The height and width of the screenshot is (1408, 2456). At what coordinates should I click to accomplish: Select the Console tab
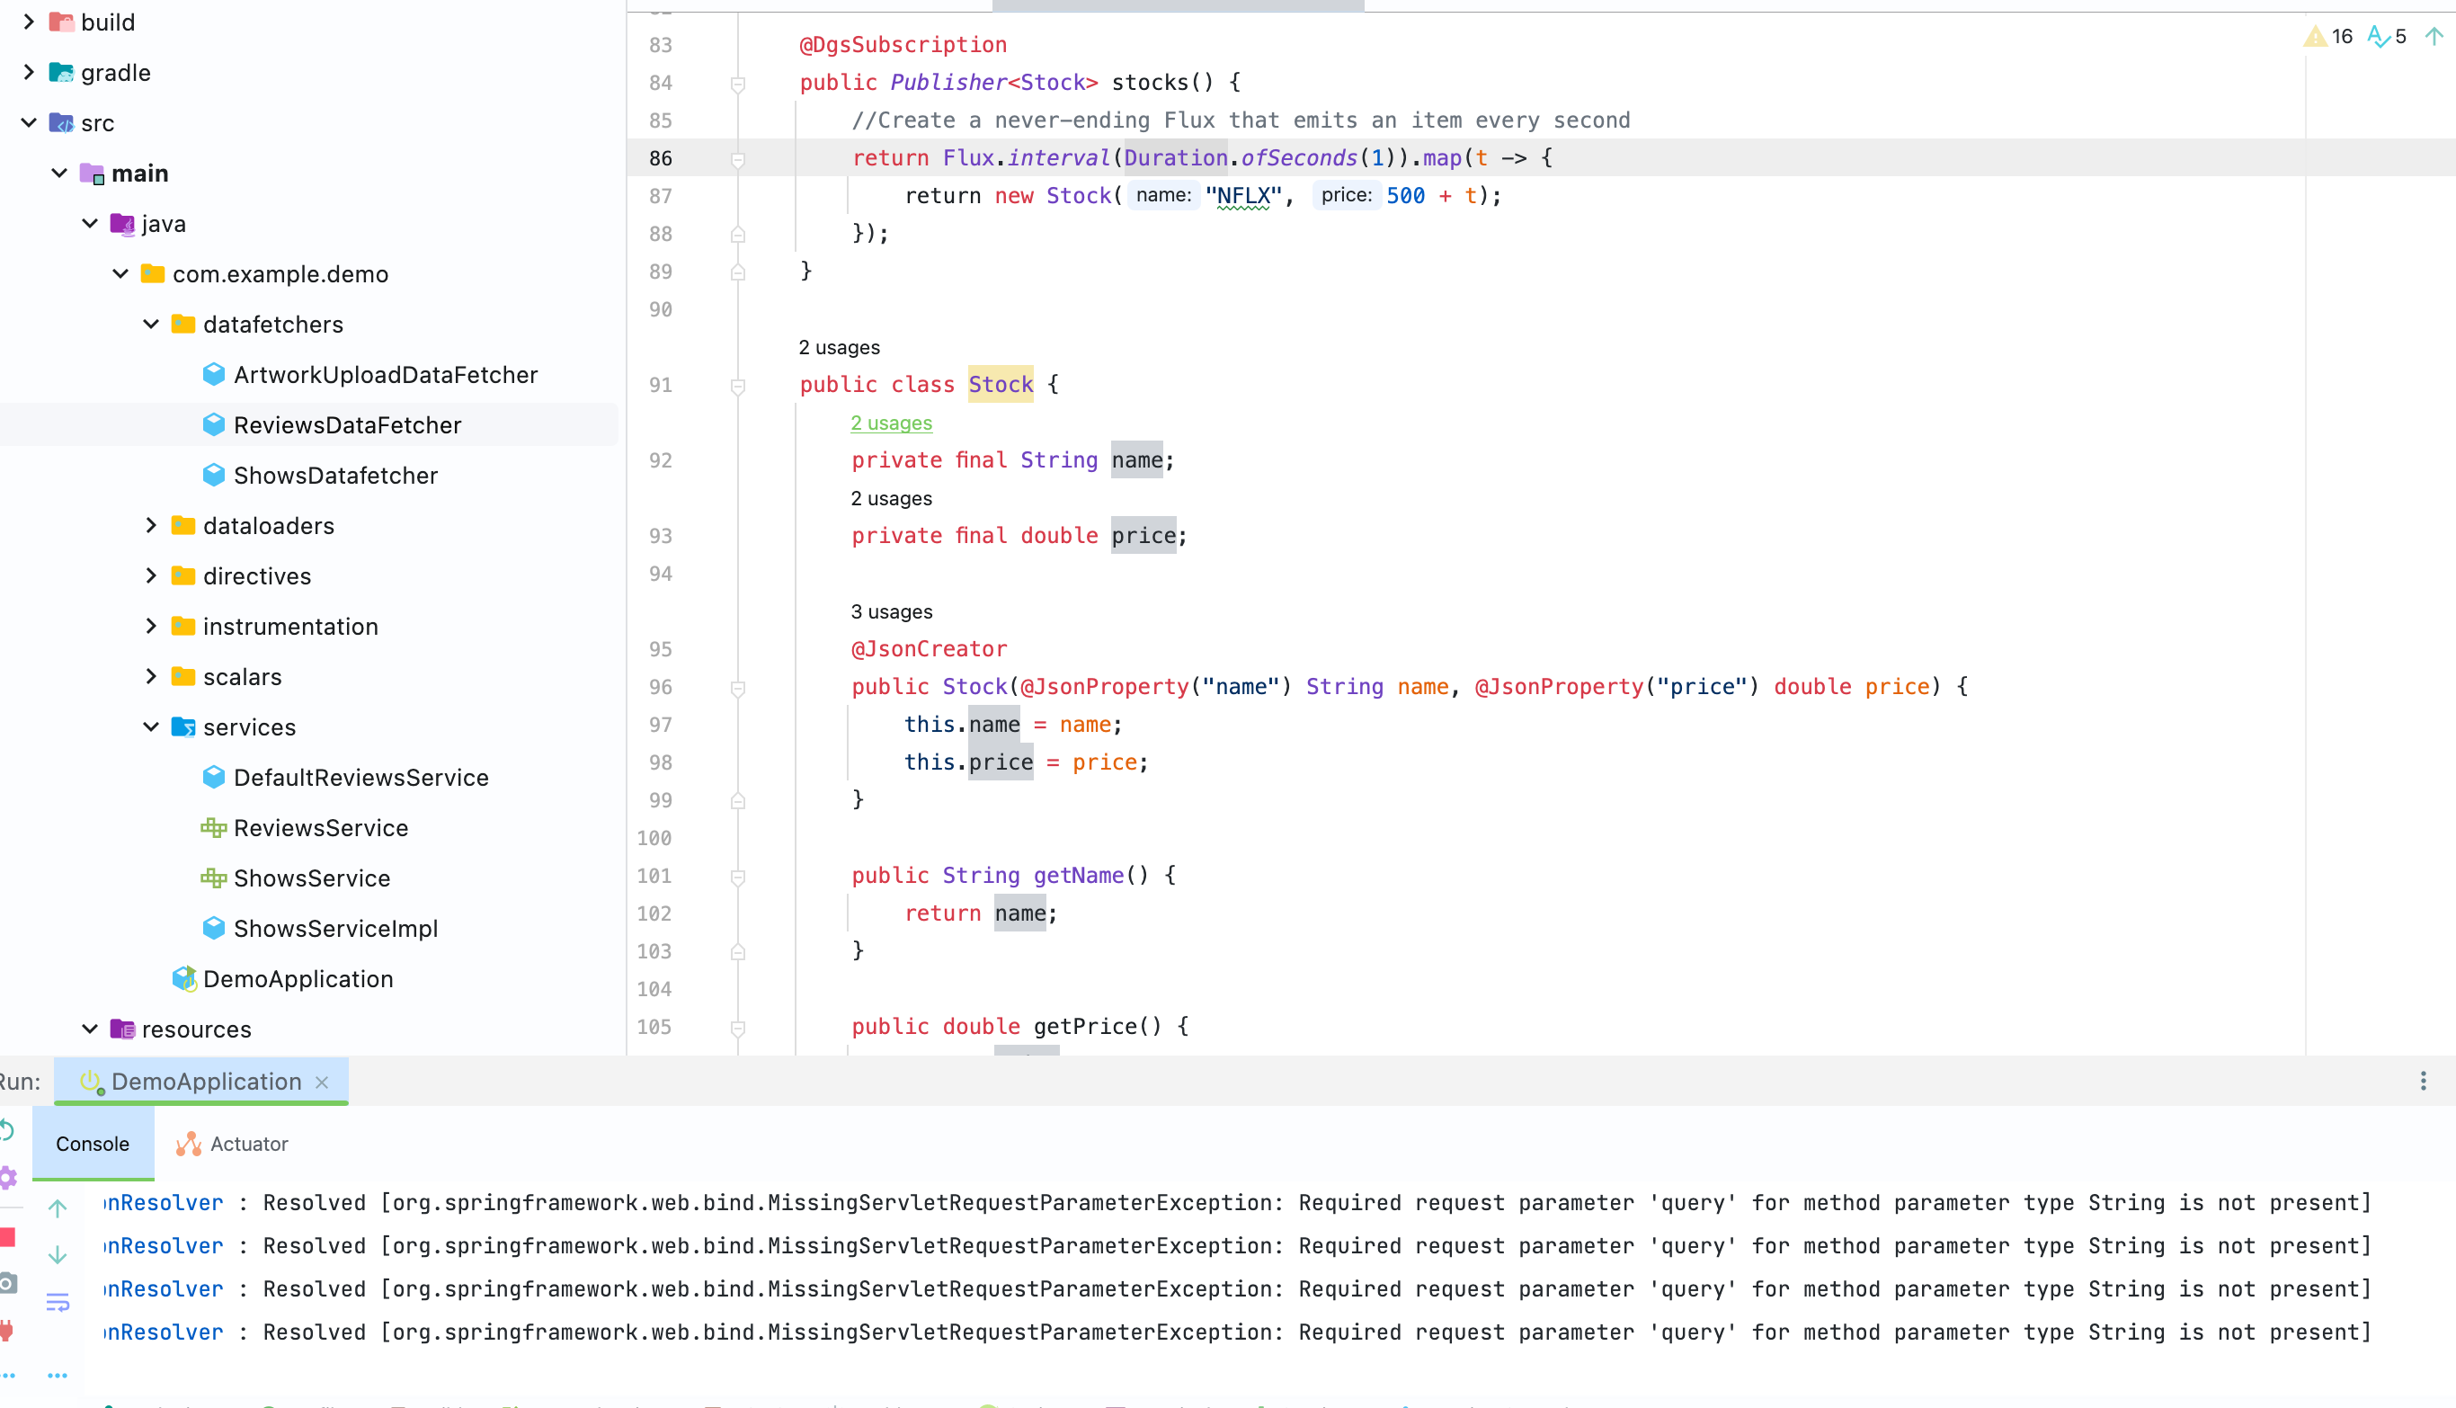[x=92, y=1143]
